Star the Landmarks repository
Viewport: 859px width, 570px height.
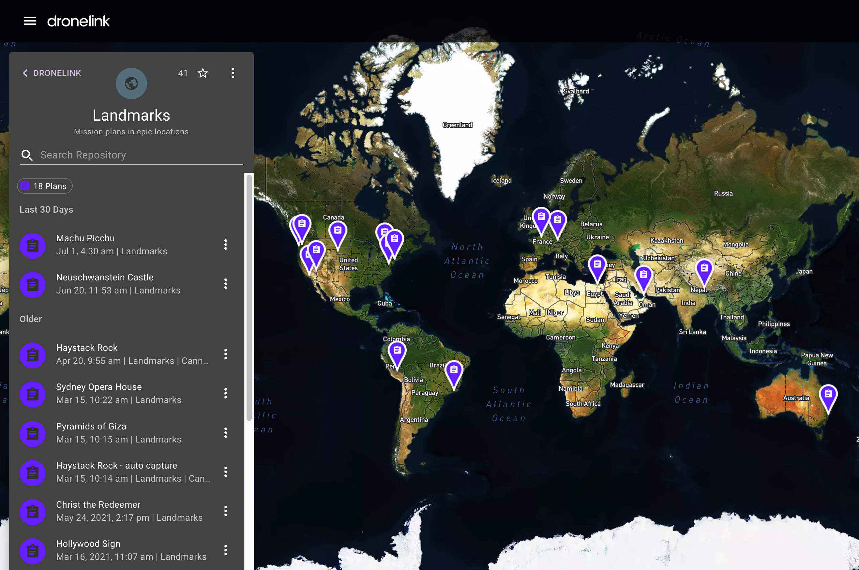pyautogui.click(x=203, y=73)
